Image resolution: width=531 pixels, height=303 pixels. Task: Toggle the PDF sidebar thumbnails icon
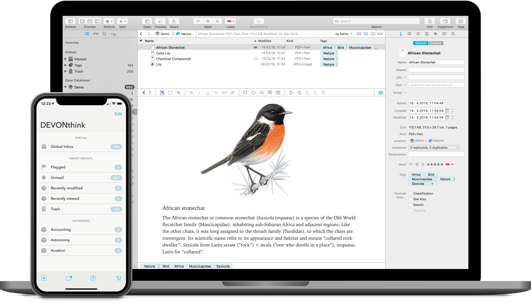click(x=380, y=93)
